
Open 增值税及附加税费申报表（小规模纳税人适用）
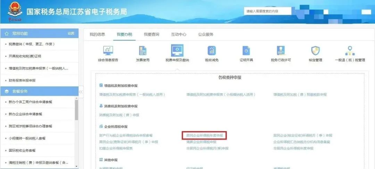pyautogui.click(x=221, y=95)
